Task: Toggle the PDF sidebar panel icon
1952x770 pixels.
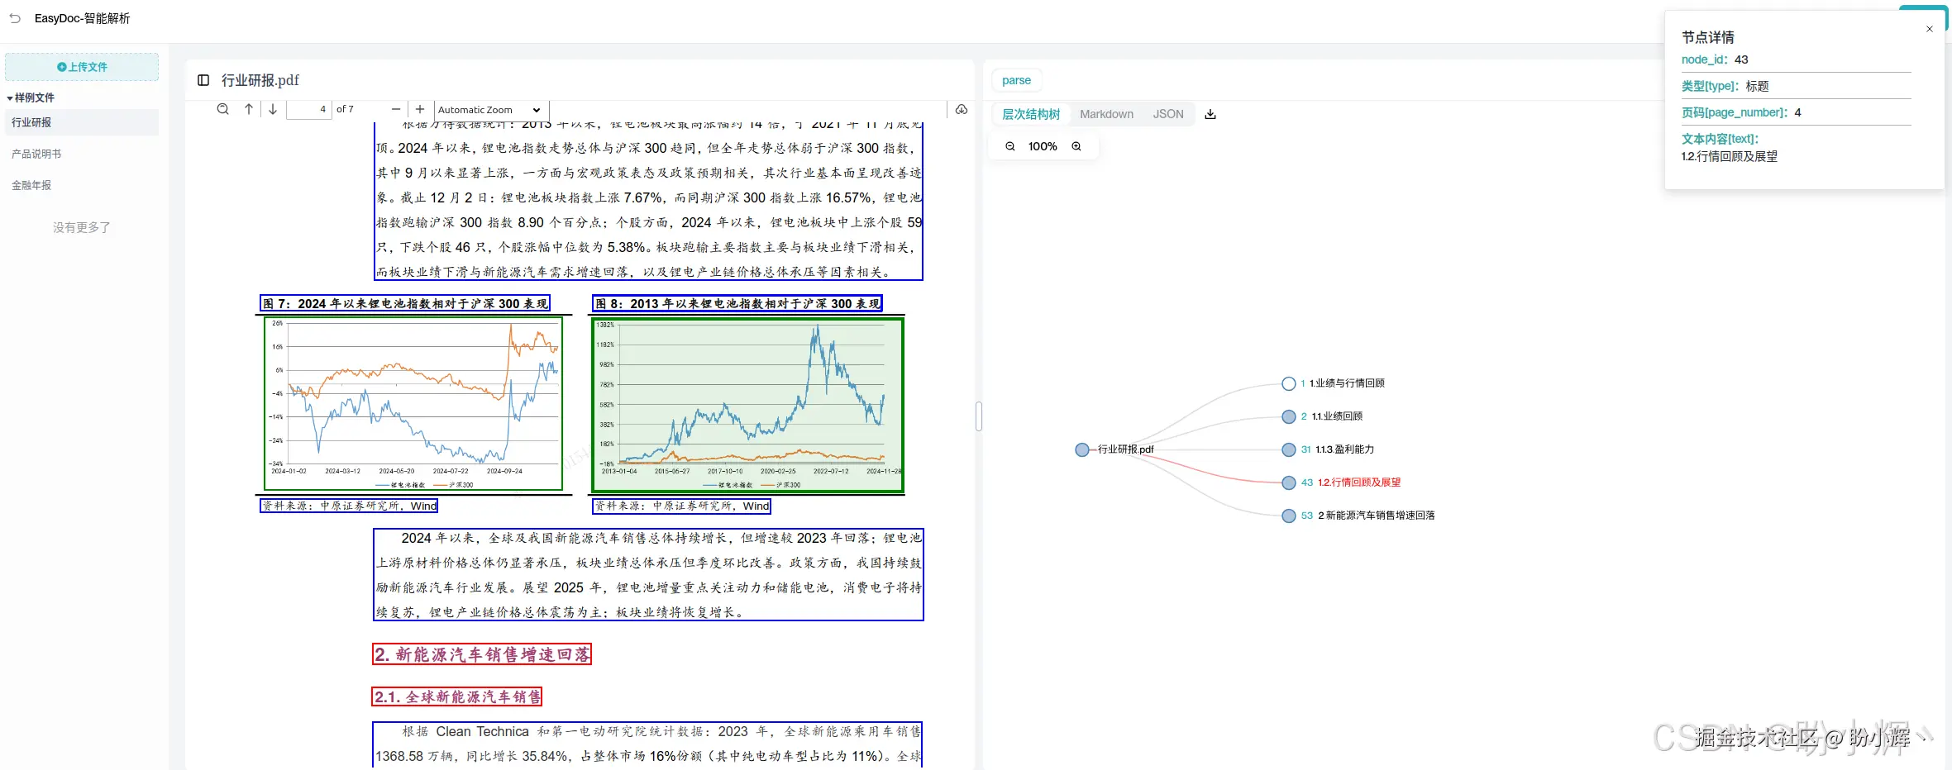Action: pos(203,80)
